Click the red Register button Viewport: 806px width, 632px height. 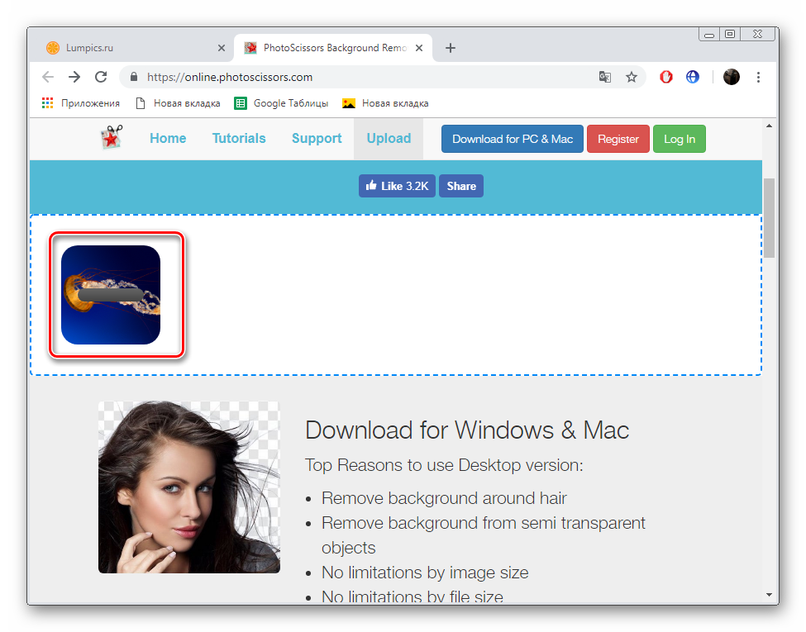(x=618, y=139)
